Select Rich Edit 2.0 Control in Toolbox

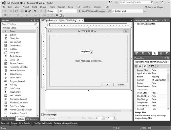pos(19,103)
